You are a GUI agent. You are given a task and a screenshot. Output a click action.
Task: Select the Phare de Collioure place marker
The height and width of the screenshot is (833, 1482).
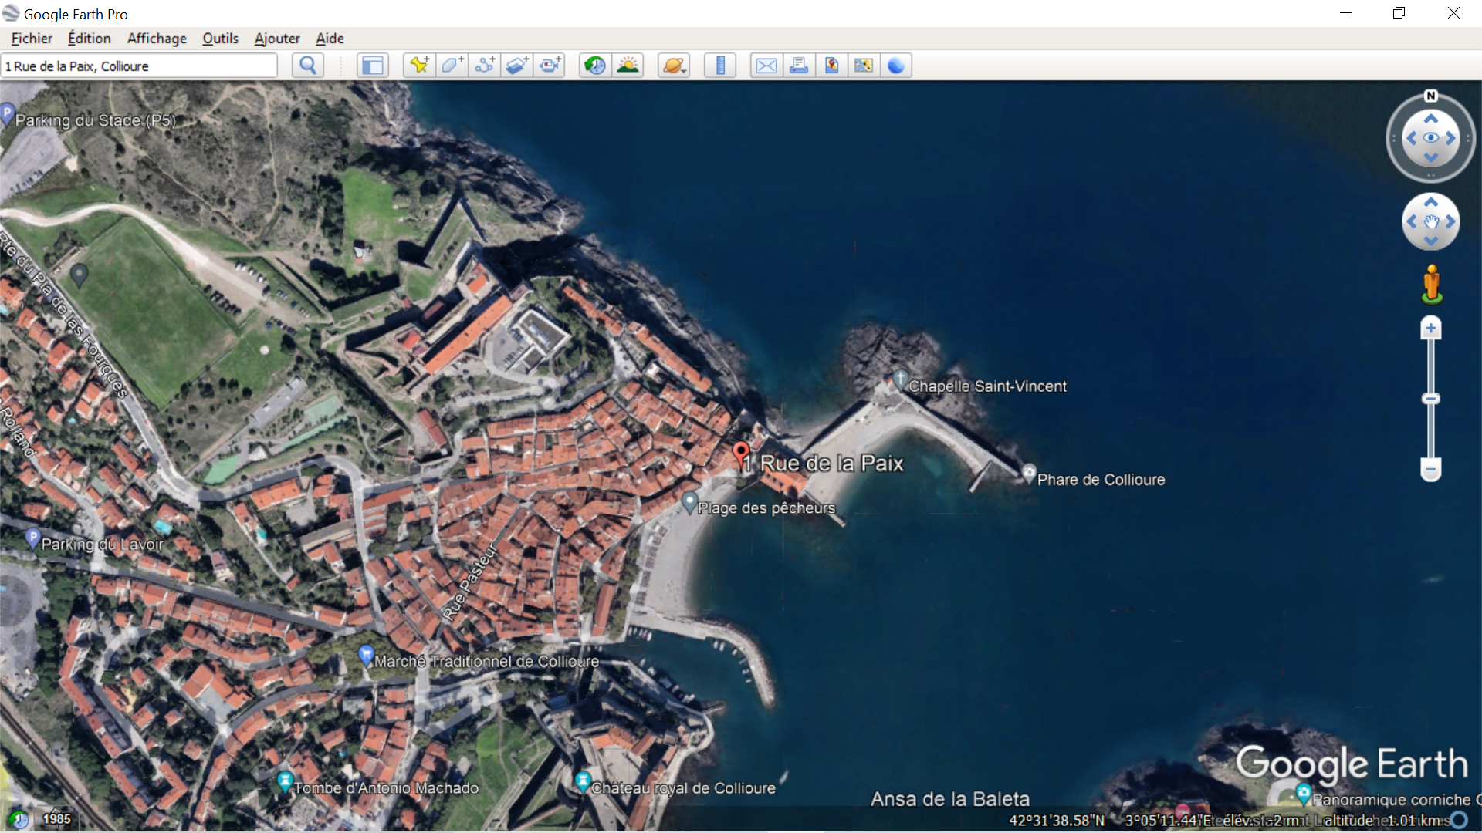pyautogui.click(x=1029, y=473)
